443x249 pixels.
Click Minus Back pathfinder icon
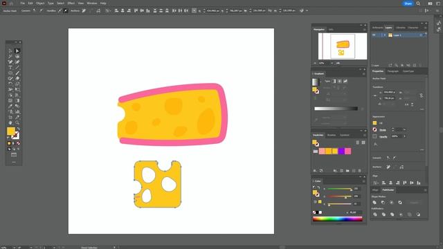pyautogui.click(x=418, y=214)
